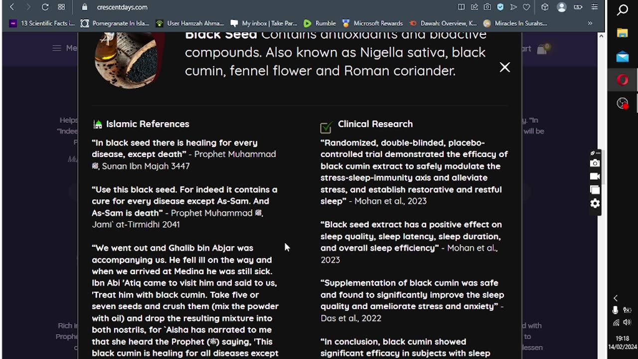638x359 pixels.
Task: Open File Explorer from the taskbar
Action: click(x=623, y=33)
